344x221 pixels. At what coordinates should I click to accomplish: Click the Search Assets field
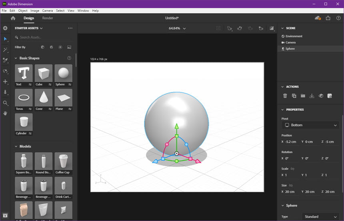click(x=44, y=37)
